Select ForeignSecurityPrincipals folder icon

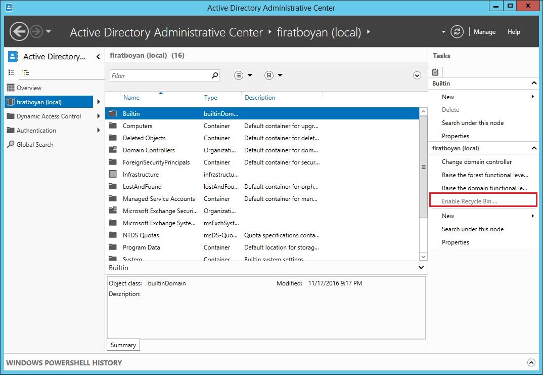click(113, 162)
